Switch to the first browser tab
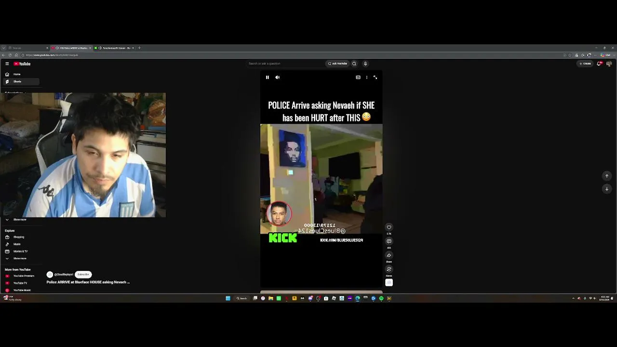This screenshot has width=617, height=347. click(x=27, y=48)
